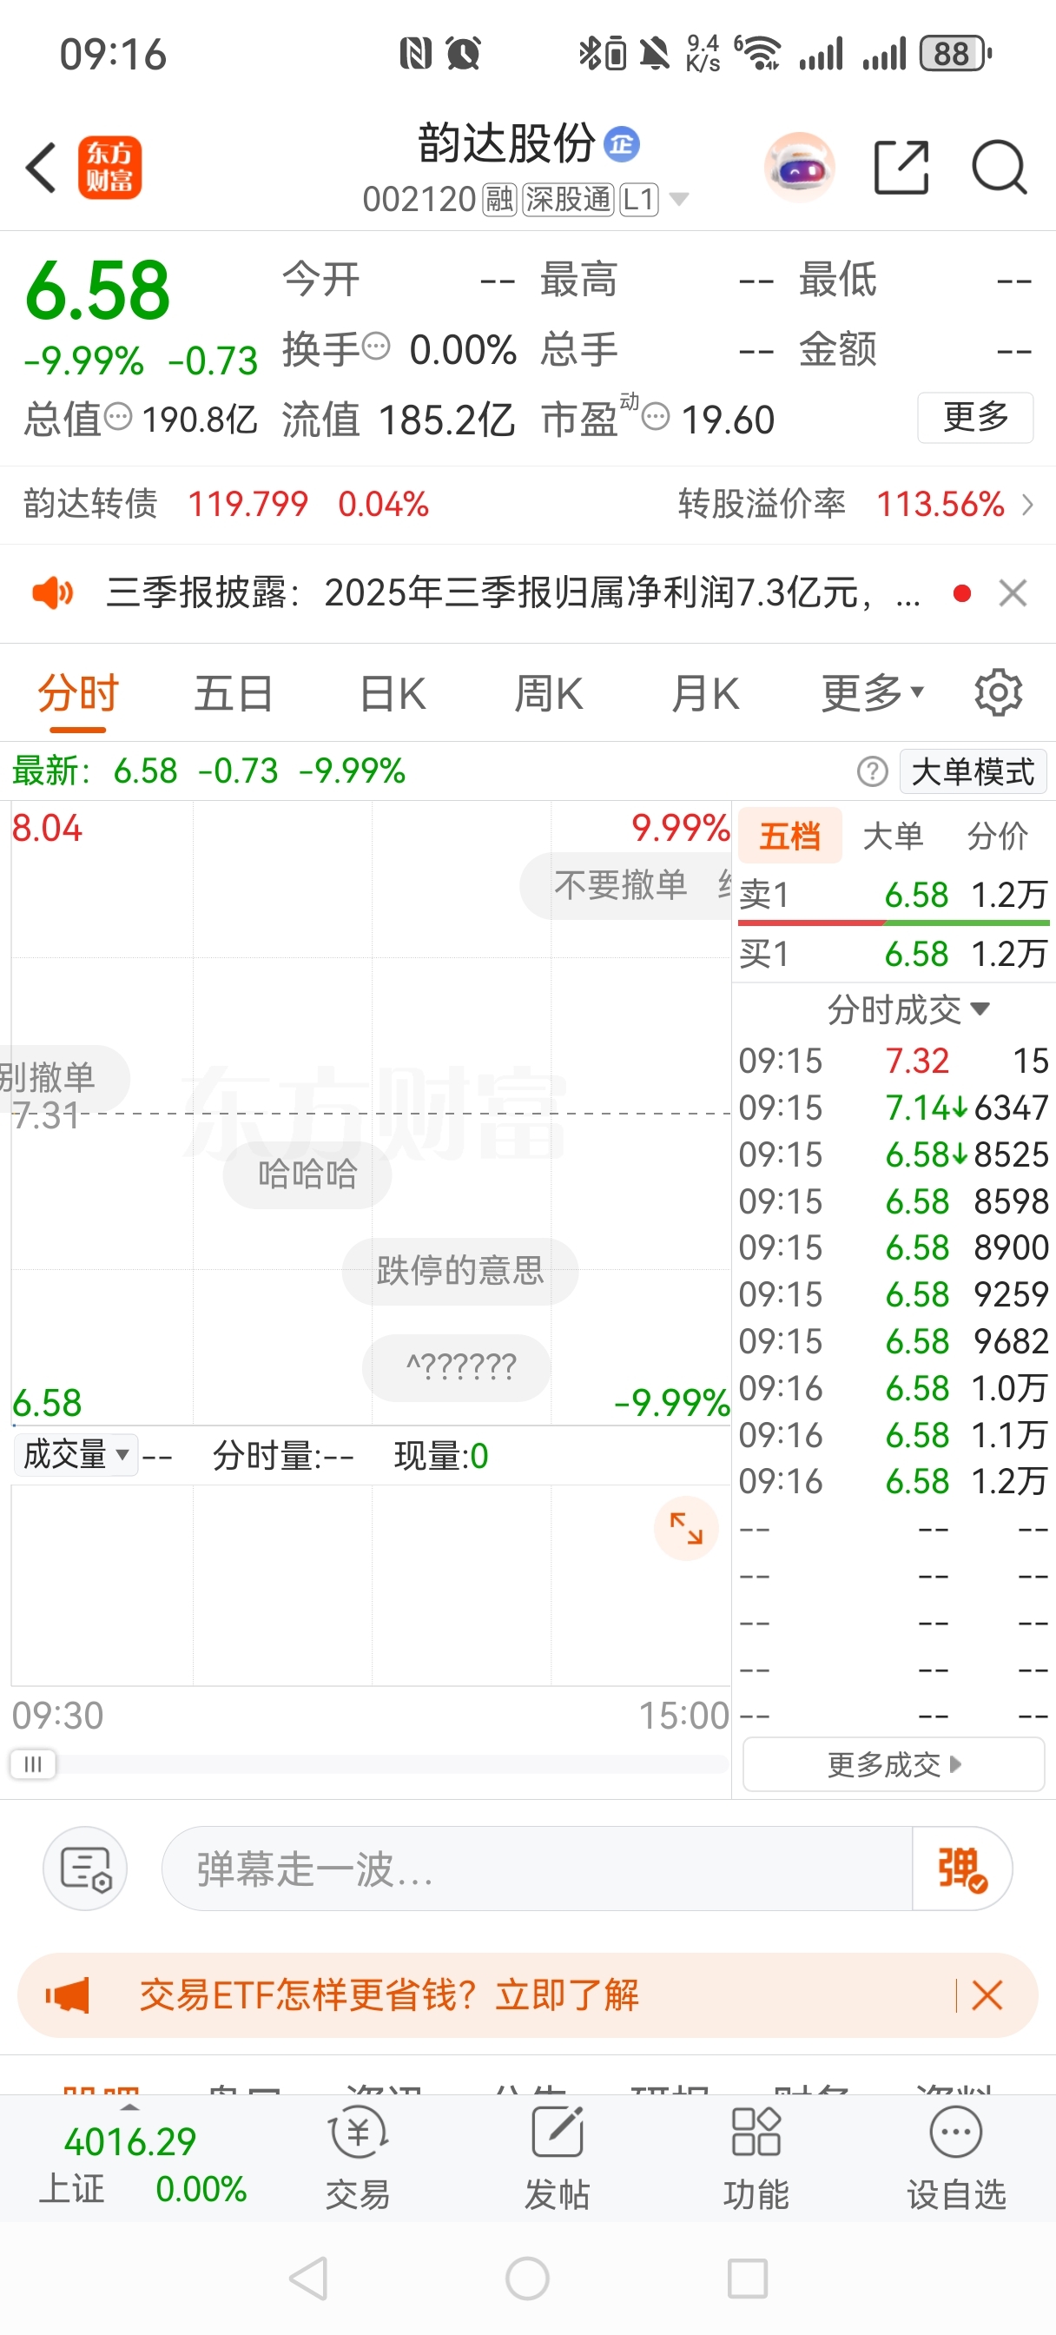The image size is (1056, 2335).
Task: Tap the 09:15 7.32 trade row
Action: coord(893,1061)
